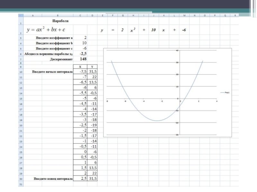The height and width of the screenshot is (192, 257).
Task: Click the title cell 'Парабола'
Action: 60,21
